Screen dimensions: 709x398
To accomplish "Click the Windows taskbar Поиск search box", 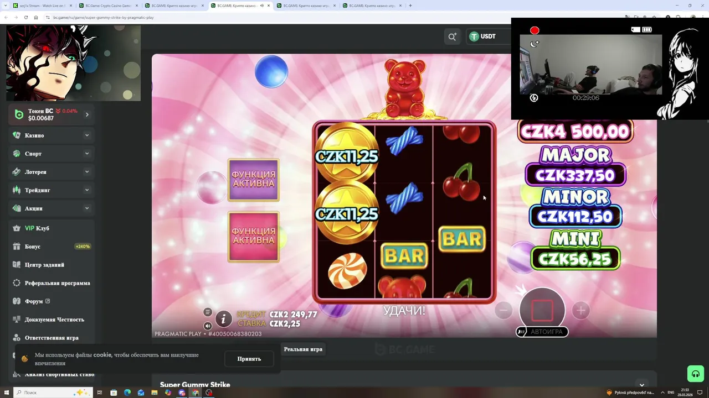I will 53,392.
